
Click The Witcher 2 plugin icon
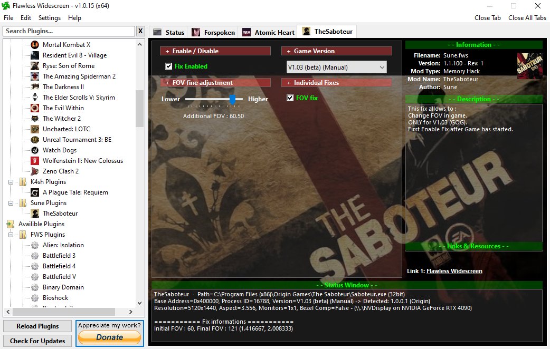click(x=35, y=119)
